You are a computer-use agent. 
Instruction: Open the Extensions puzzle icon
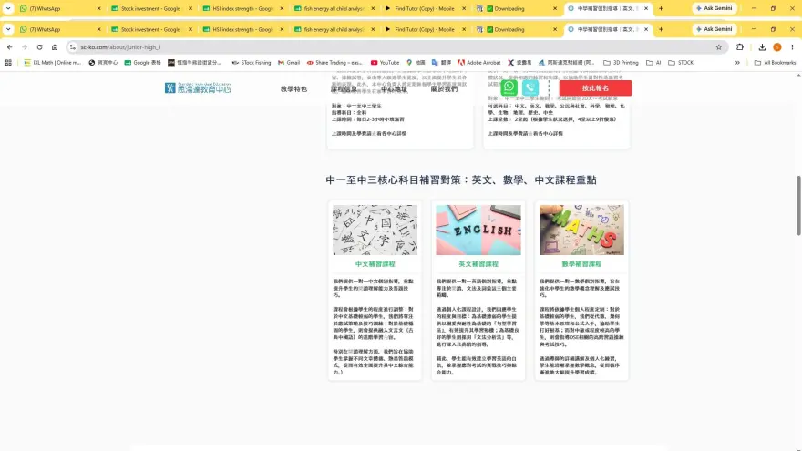click(740, 47)
